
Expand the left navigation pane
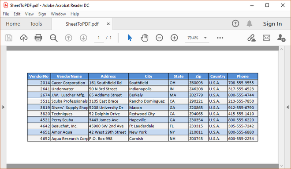(4, 107)
